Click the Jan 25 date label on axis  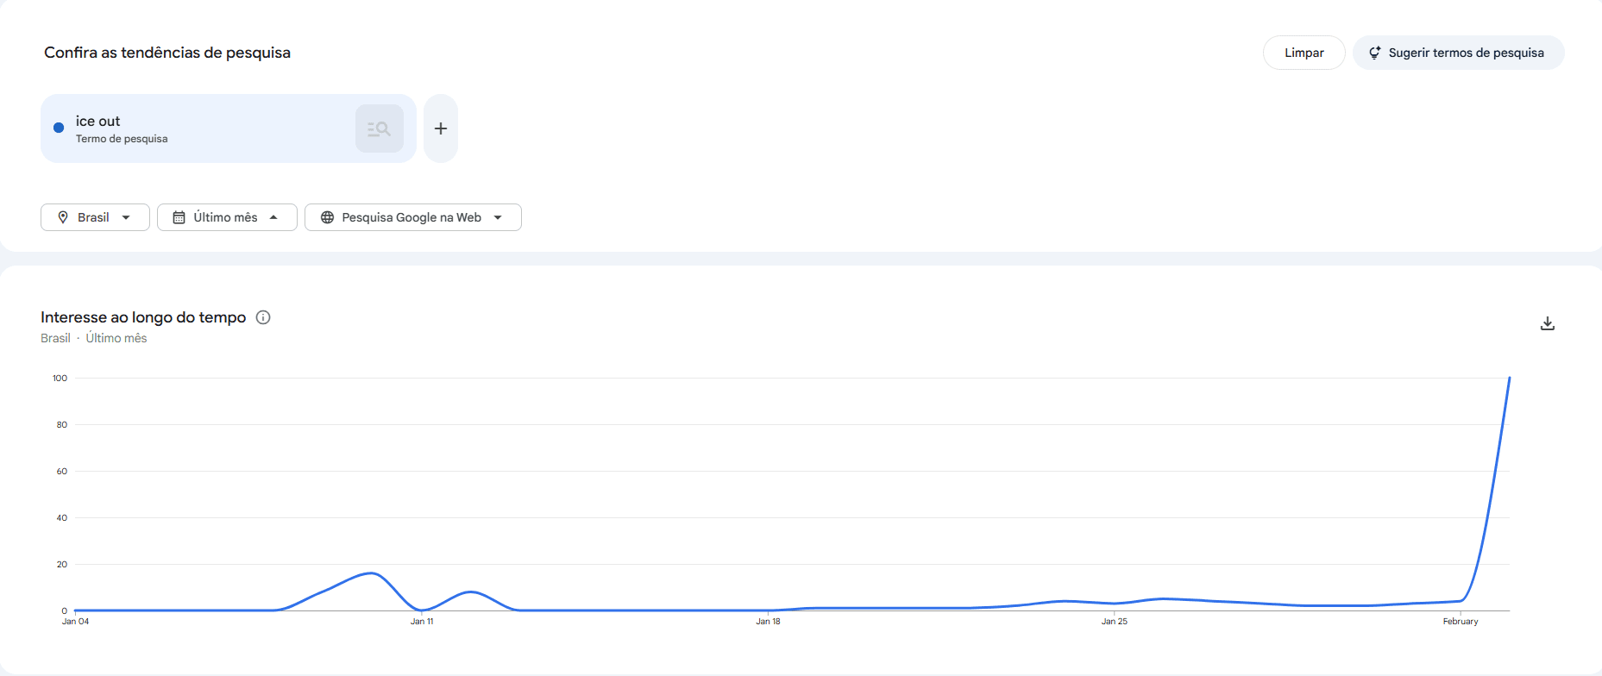[1114, 621]
